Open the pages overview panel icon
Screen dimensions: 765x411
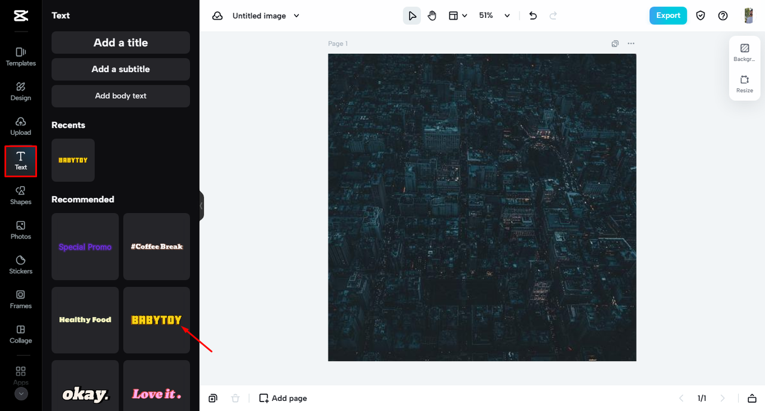tap(752, 398)
